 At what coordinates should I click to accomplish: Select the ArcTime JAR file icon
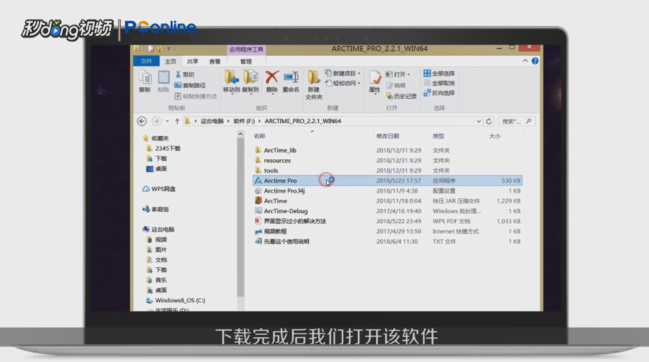click(x=258, y=200)
